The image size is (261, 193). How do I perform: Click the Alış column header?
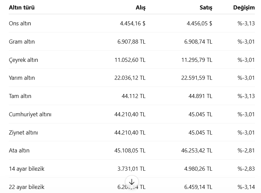click(141, 7)
